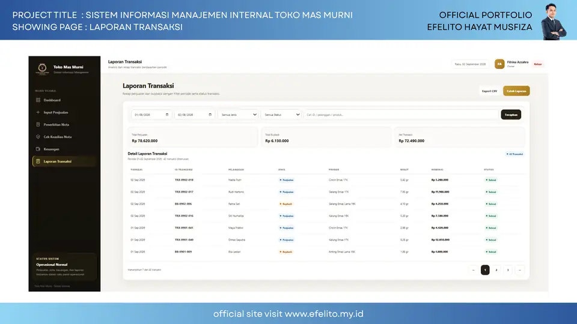Click the Keluar logout button

(x=537, y=64)
